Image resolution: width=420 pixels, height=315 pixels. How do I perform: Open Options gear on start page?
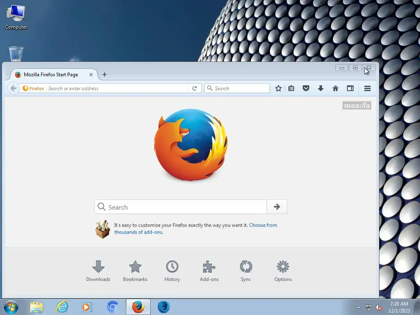283,271
